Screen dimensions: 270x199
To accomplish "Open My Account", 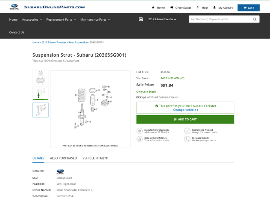I will click(226, 8).
